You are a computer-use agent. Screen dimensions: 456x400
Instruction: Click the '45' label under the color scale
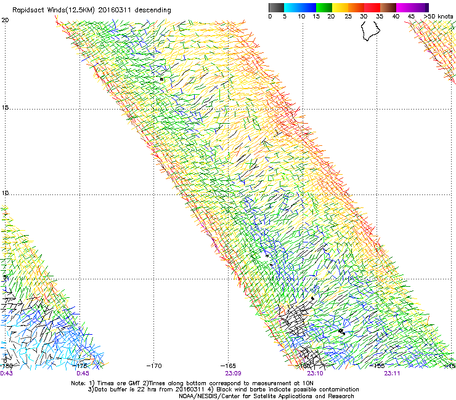click(411, 16)
